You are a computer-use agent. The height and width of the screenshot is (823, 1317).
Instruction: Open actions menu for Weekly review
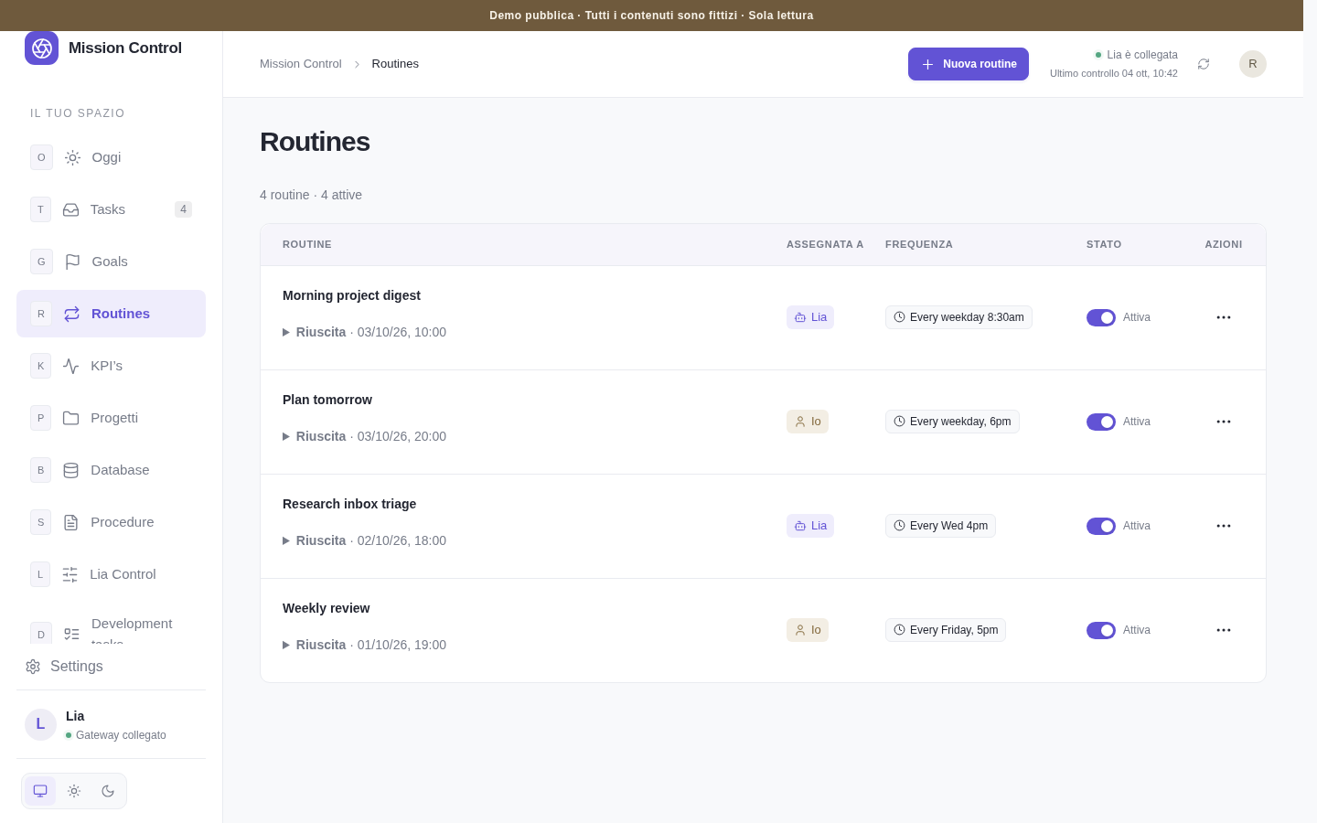[1224, 630]
